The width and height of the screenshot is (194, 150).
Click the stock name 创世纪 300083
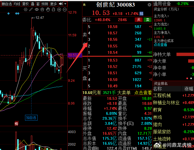116,5
